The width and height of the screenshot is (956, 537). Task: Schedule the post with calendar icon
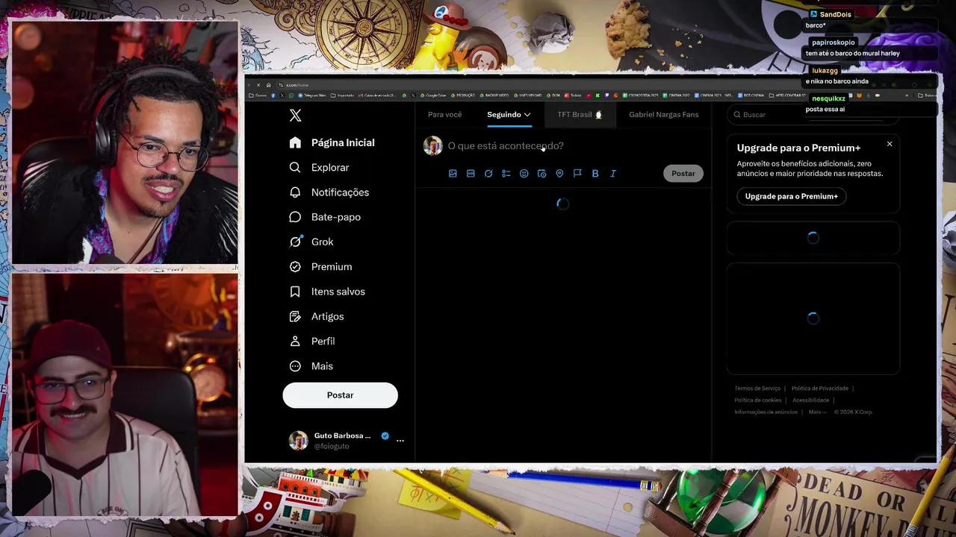(x=541, y=173)
